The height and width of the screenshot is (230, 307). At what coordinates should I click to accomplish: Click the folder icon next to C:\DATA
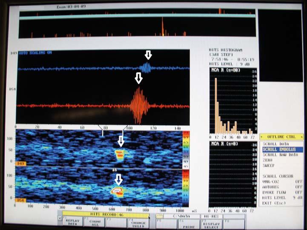(x=160, y=216)
